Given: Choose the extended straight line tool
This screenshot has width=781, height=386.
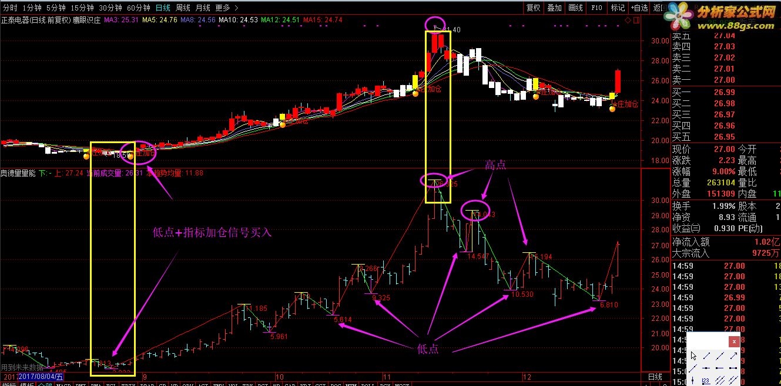Looking at the screenshot, I should (720, 355).
